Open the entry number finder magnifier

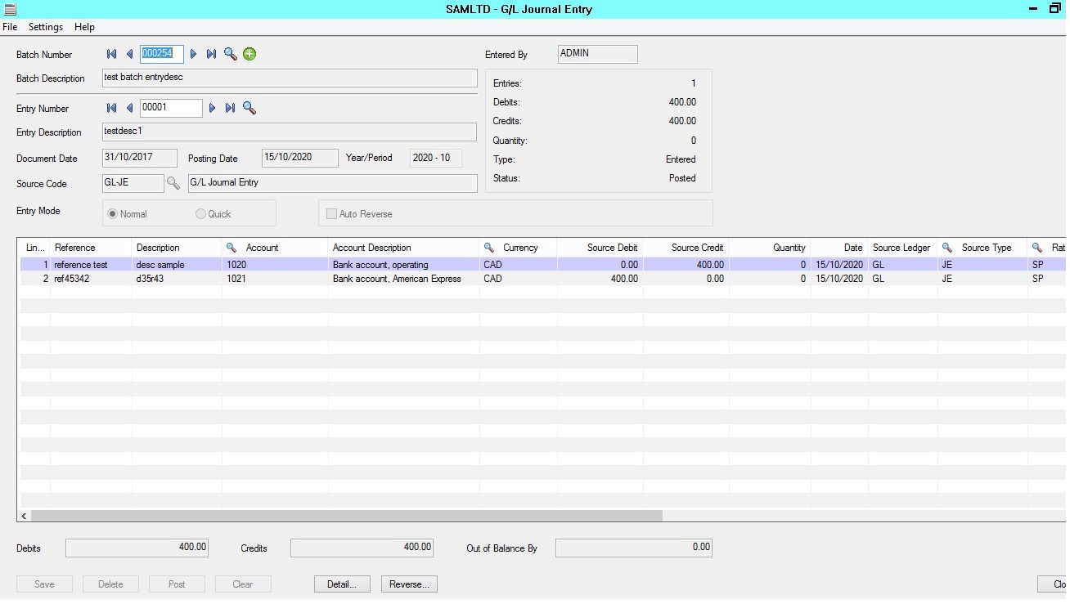(250, 108)
